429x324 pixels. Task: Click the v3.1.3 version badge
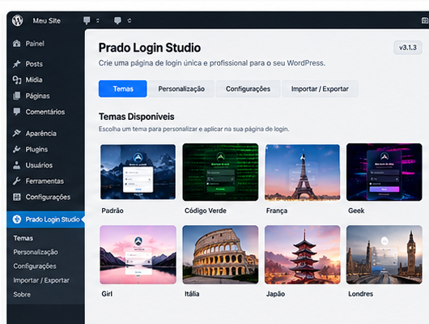[x=408, y=48]
